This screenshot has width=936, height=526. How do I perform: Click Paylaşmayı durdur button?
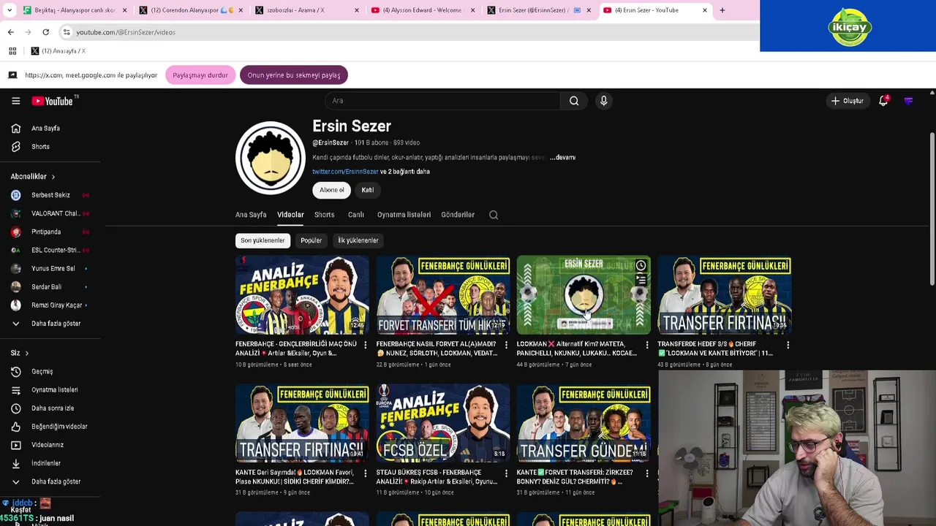[x=200, y=75]
